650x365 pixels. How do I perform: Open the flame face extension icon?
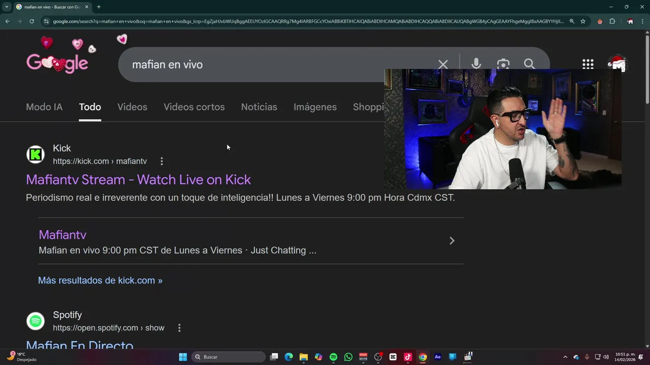point(600,21)
